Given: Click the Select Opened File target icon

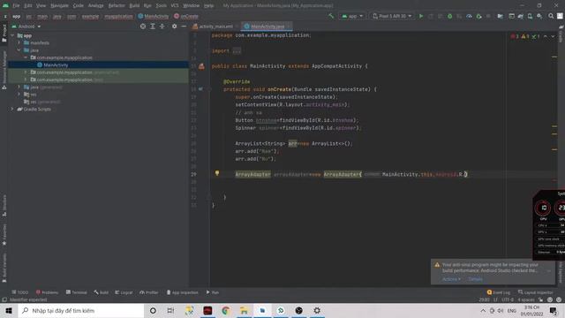Looking at the screenshot, I should pyautogui.click(x=143, y=26).
